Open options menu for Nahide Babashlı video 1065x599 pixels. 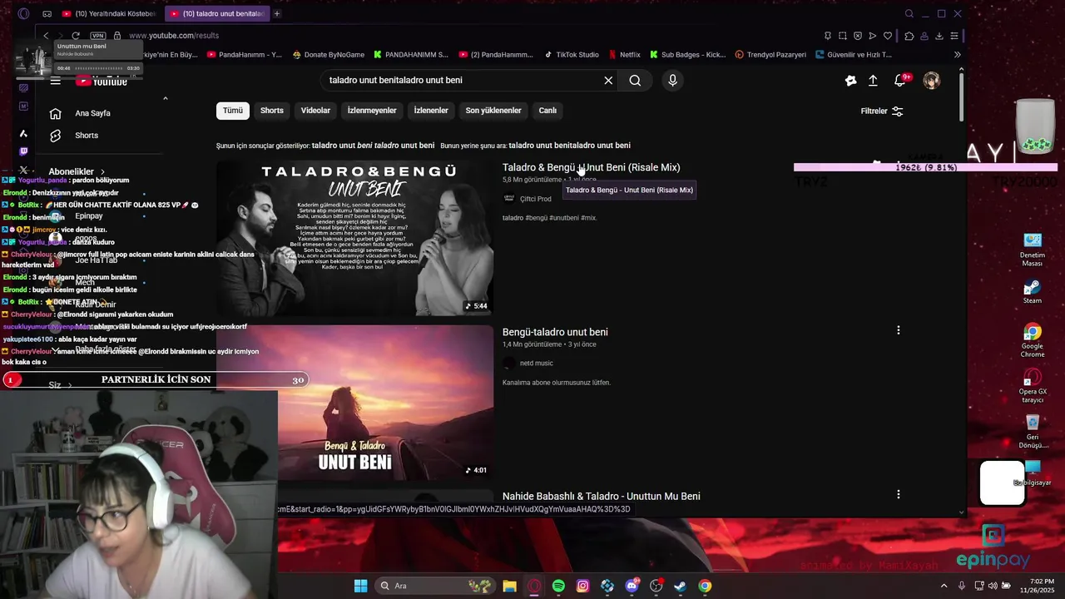coord(898,494)
